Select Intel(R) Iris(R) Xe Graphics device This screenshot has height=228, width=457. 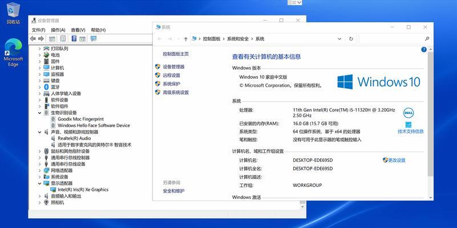coord(83,190)
